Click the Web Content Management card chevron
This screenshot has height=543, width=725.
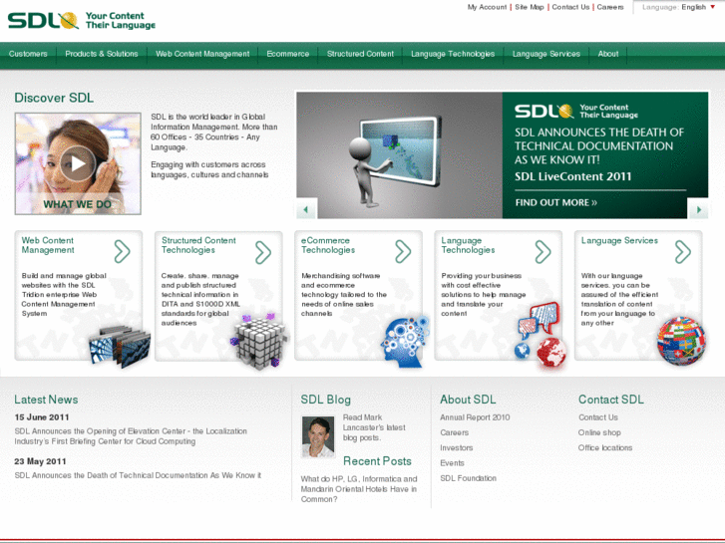(122, 252)
